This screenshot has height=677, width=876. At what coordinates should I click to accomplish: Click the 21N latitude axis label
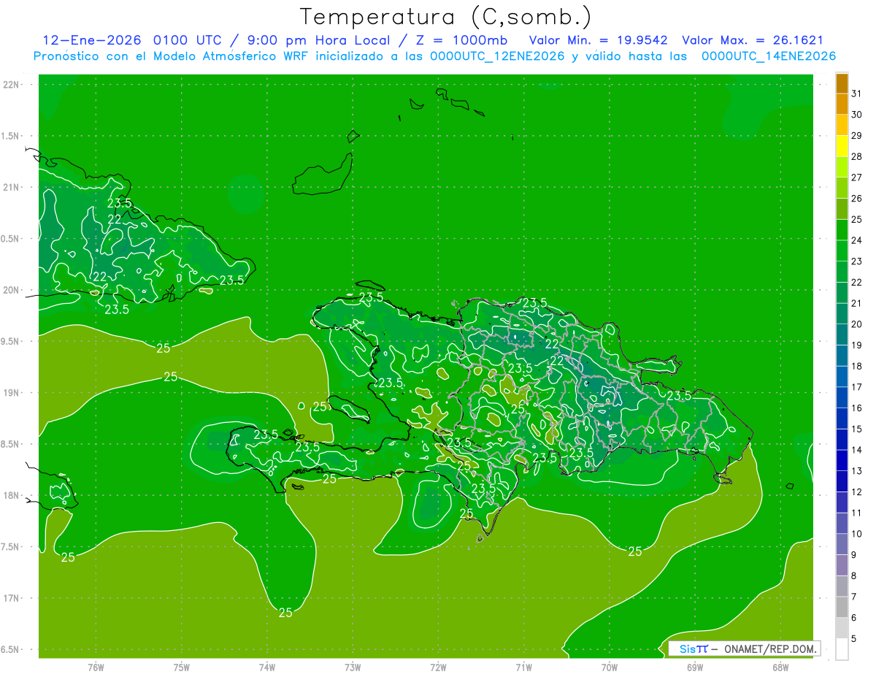point(10,187)
